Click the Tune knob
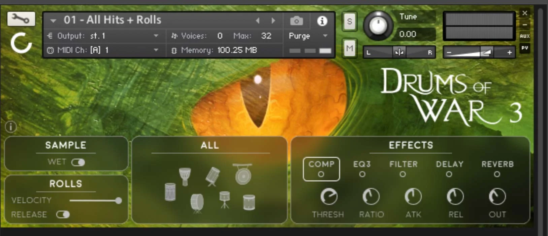Screen dimensions: 548x236 click(378, 26)
